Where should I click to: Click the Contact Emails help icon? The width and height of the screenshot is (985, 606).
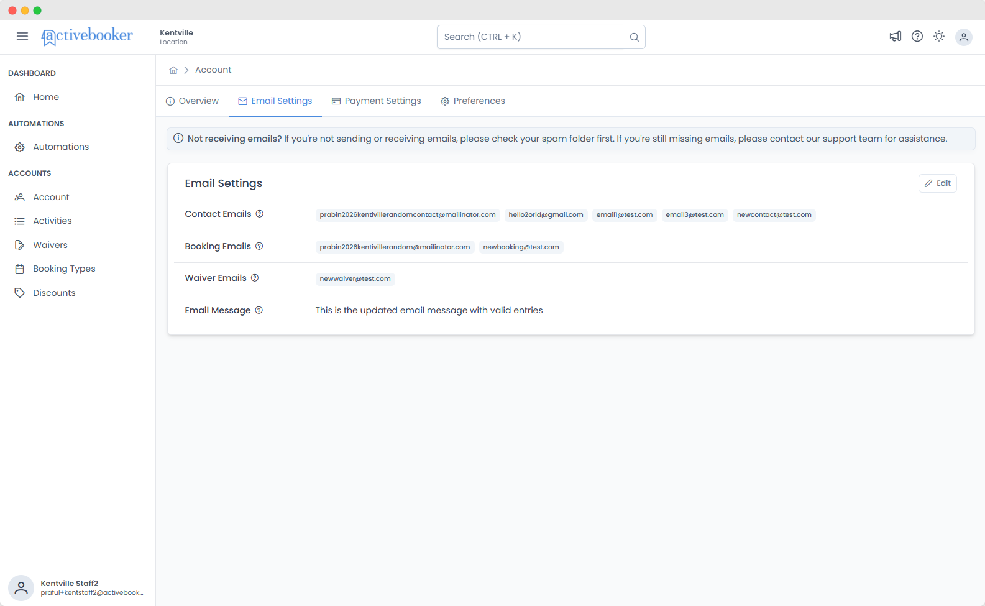click(260, 214)
